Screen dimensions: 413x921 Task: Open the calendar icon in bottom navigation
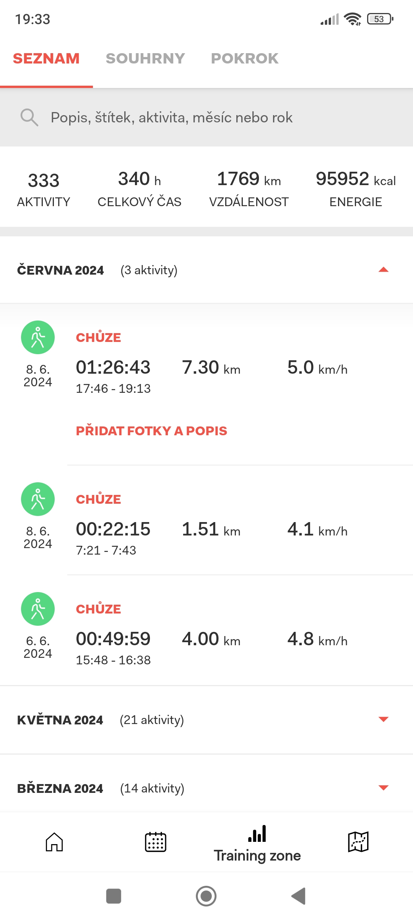tap(156, 842)
